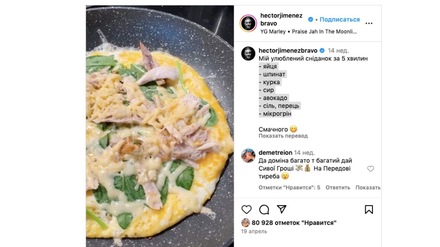Image resolution: width=440 pixels, height=247 pixels.
Task: Click the small liker avatar beside the like count
Action: [x=246, y=223]
